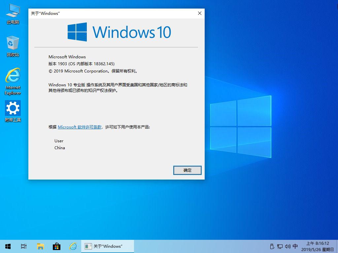The width and height of the screenshot is (338, 253).
Task: Open the Recycle Bin (回收站) icon
Action: [13, 46]
